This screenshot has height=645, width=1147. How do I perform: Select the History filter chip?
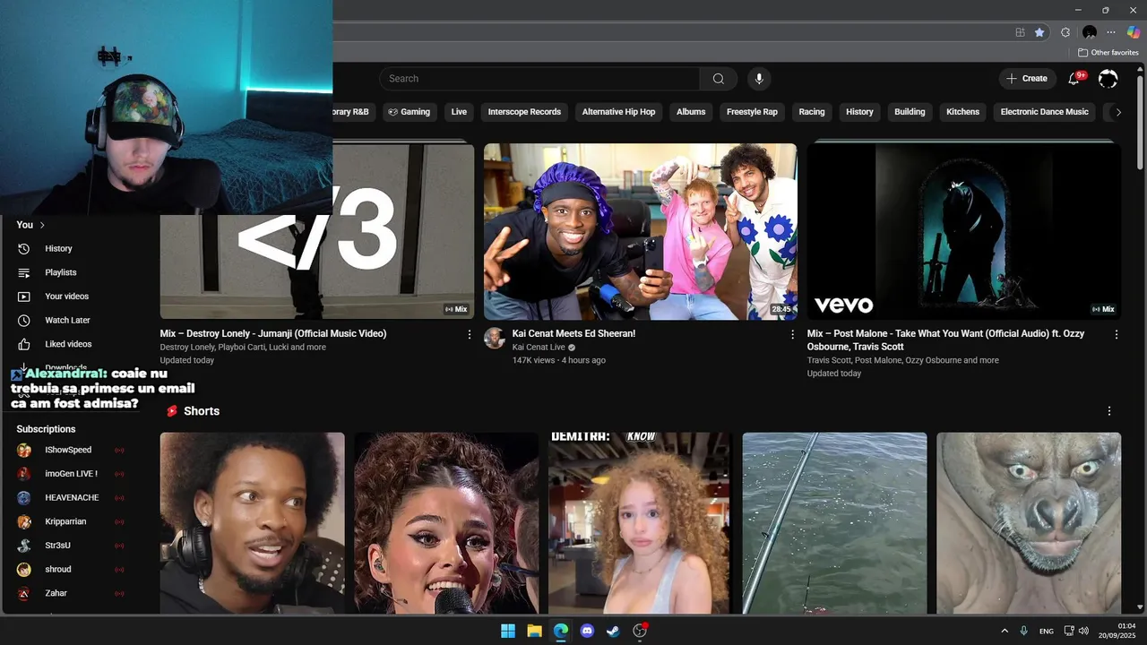click(x=859, y=112)
